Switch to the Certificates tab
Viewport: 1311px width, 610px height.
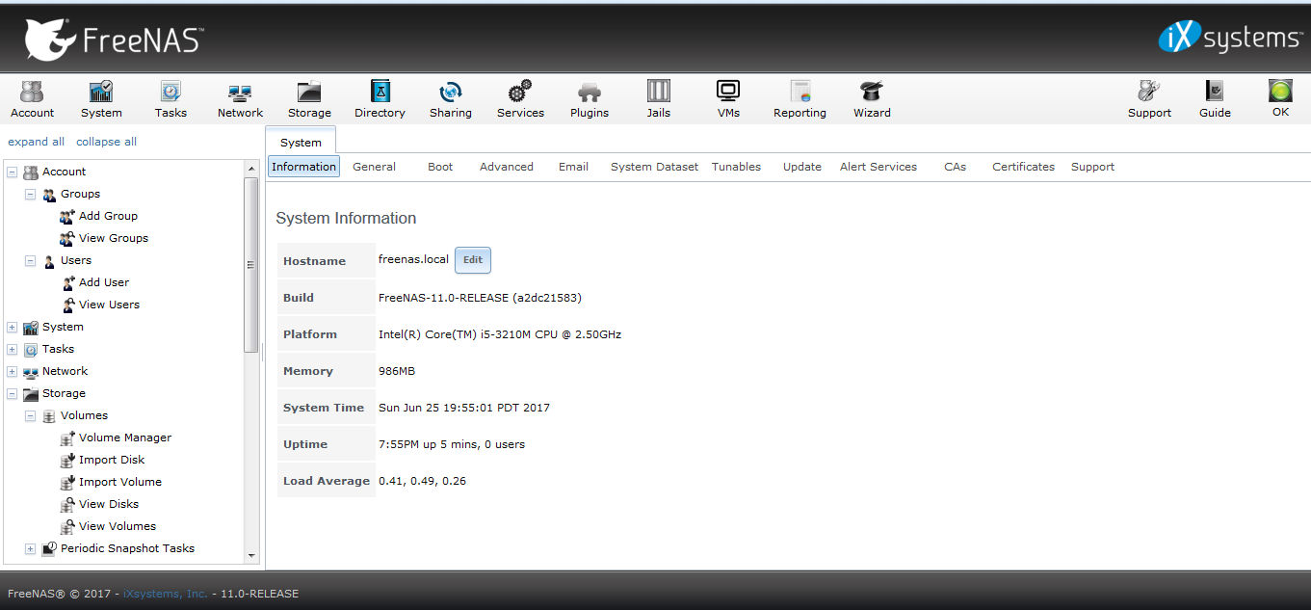(1023, 167)
